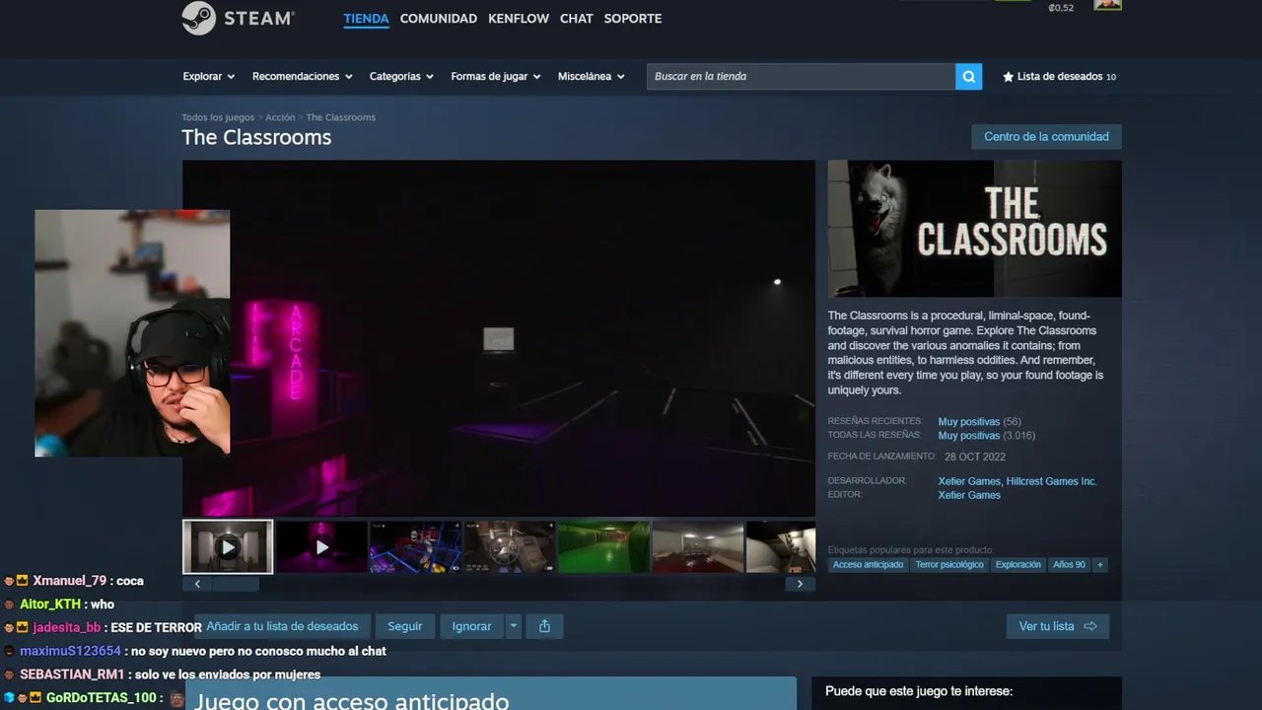Select the red-floor room screenshot thumbnail
Screen dimensions: 1262x710
pyautogui.click(x=697, y=546)
